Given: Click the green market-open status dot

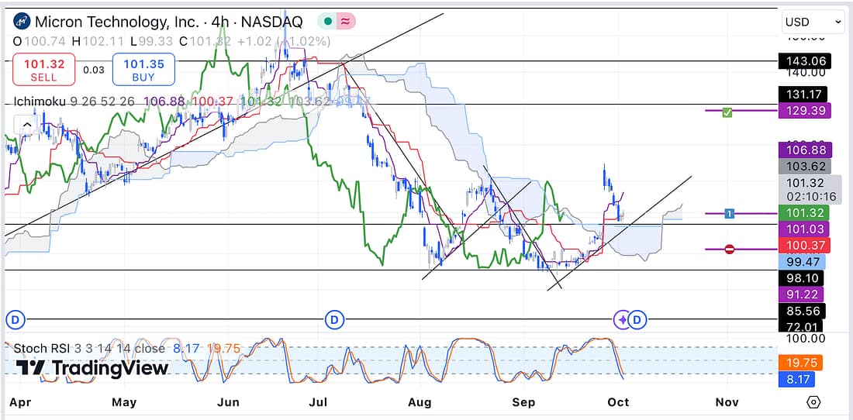Looking at the screenshot, I should [x=328, y=22].
